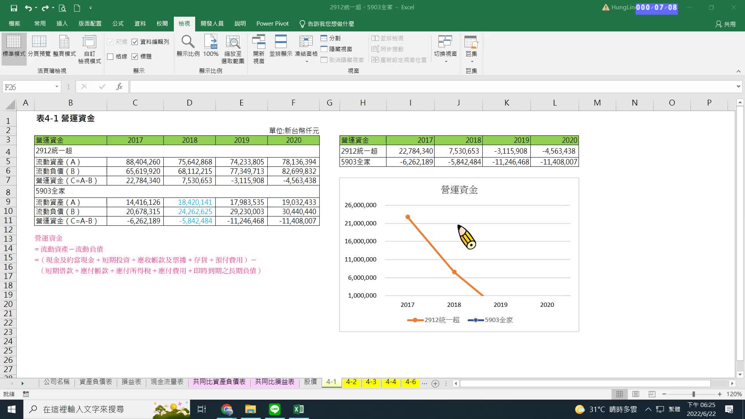Open the Name Box dropdown arrow
Image resolution: width=745 pixels, height=419 pixels.
pos(57,87)
